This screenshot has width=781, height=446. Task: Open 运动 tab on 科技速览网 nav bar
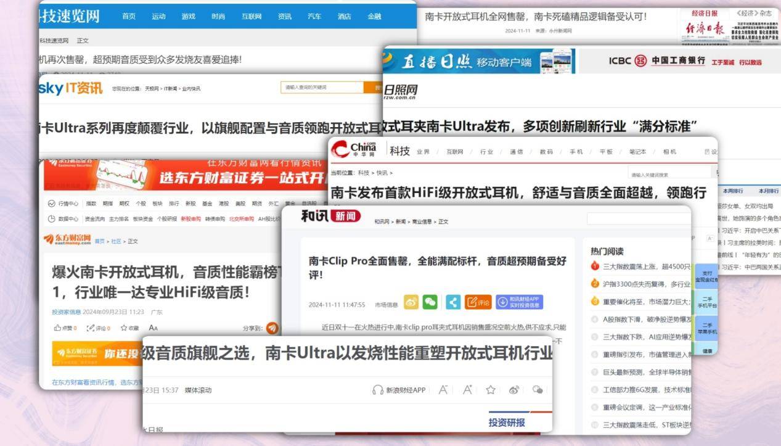(158, 17)
